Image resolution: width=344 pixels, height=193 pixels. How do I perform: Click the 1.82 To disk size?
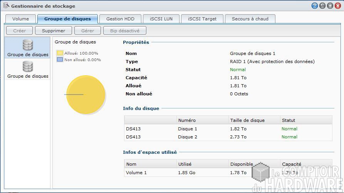(238, 129)
